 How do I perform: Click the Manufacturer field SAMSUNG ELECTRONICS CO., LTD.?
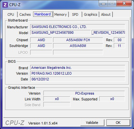tap(78, 27)
